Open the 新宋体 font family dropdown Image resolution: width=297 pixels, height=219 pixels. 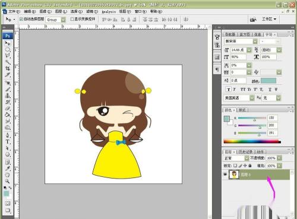(255, 41)
